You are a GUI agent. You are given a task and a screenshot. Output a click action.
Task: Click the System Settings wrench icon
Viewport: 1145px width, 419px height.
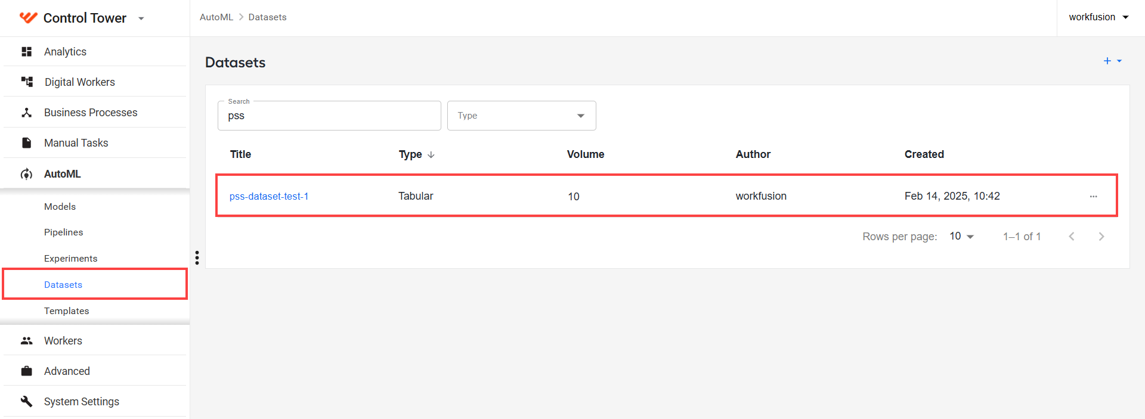click(27, 401)
